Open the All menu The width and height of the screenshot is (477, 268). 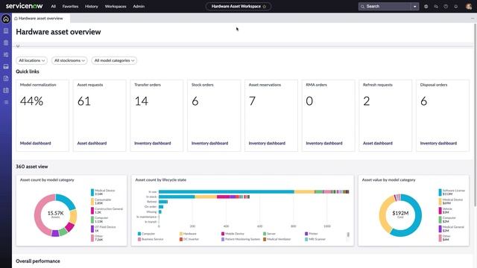pos(53,7)
